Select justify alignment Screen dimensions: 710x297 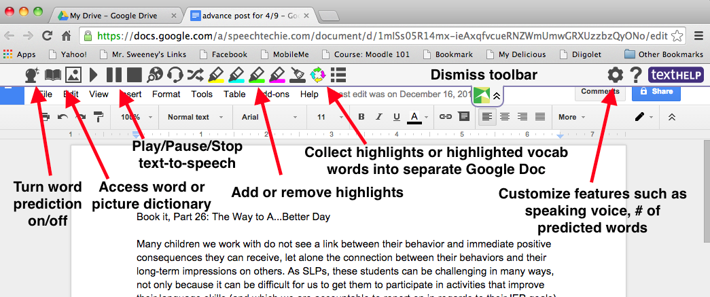[539, 117]
